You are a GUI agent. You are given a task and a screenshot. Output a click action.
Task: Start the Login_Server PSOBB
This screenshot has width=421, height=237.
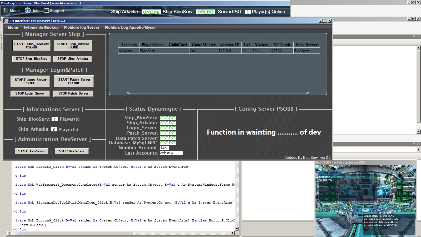tap(30, 81)
